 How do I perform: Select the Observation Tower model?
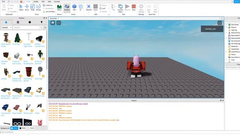[6, 40]
